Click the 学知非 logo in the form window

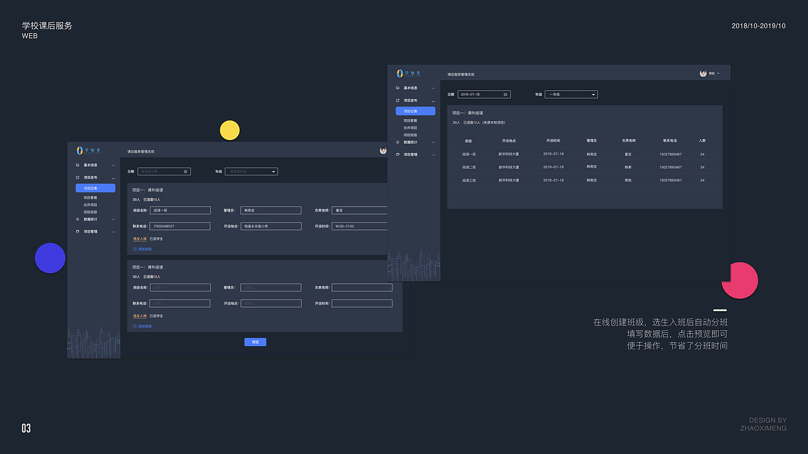[88, 150]
